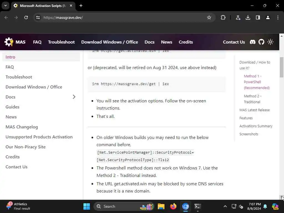Image resolution: width=284 pixels, height=213 pixels.
Task: Jump to Activations Summary section
Action: 256,126
